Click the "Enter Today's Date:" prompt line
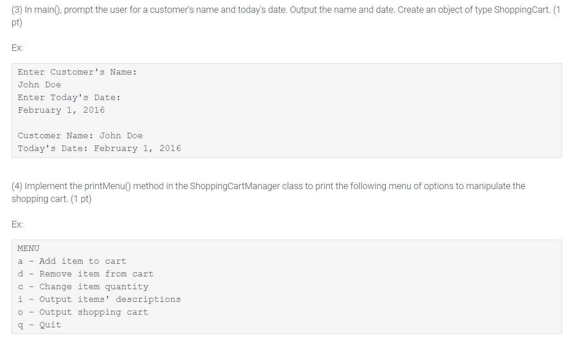The height and width of the screenshot is (341, 573). coord(69,97)
